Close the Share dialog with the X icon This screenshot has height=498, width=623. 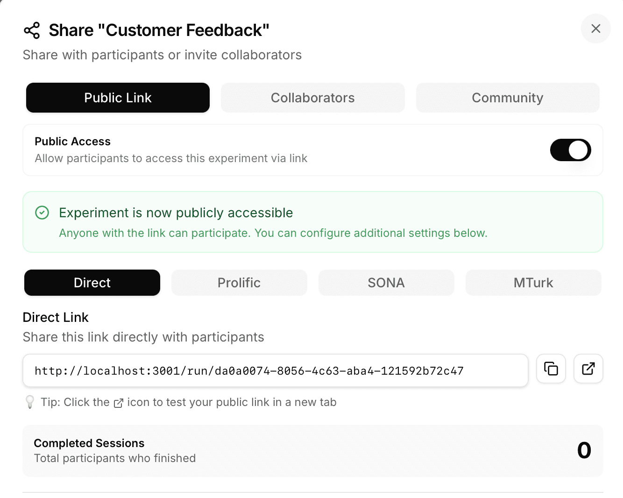pos(595,28)
